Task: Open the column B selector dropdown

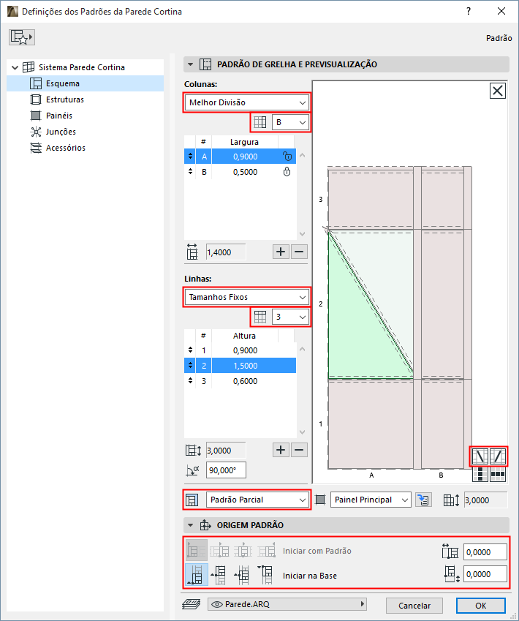Action: point(290,122)
